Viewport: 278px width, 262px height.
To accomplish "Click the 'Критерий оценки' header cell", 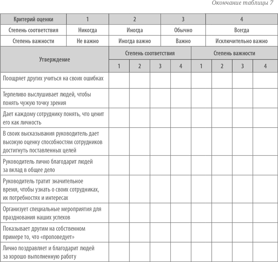I will click(33, 19).
